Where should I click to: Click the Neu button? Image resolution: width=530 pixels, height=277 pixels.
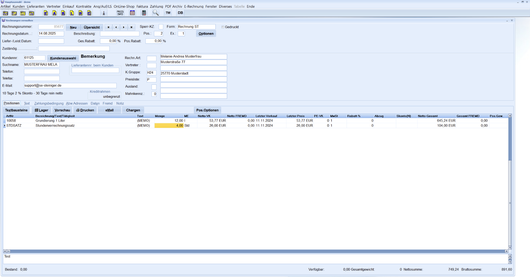pos(73,27)
